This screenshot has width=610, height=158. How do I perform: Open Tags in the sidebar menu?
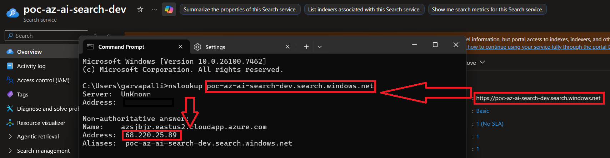point(22,94)
